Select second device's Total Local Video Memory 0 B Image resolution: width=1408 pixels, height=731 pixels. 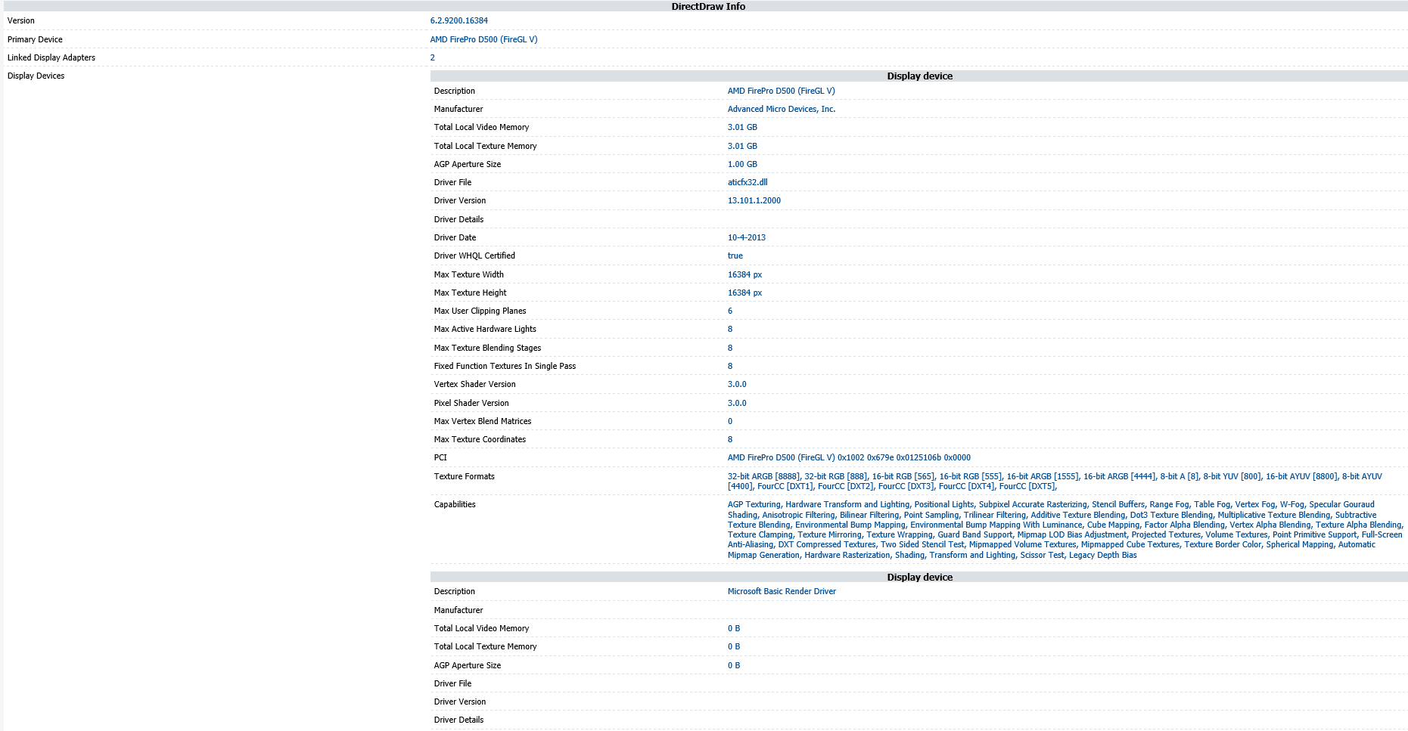coord(734,628)
